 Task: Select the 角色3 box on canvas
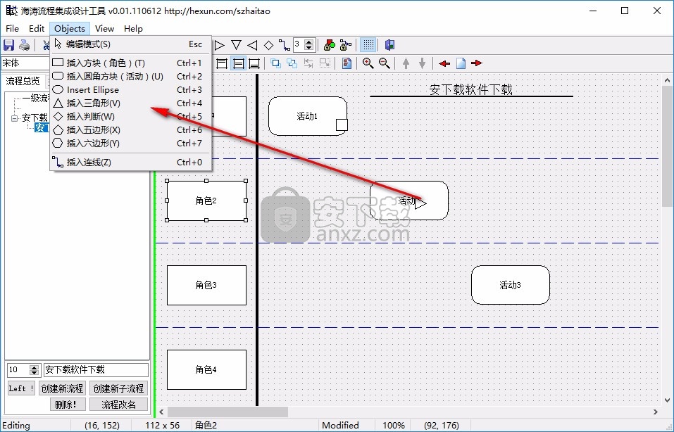click(x=206, y=285)
